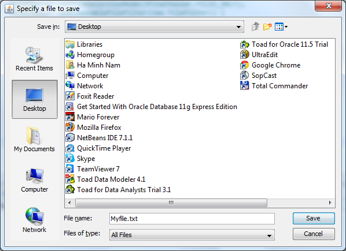Image resolution: width=346 pixels, height=251 pixels.
Task: Open the view menu icon dropdown
Action: pos(281,27)
